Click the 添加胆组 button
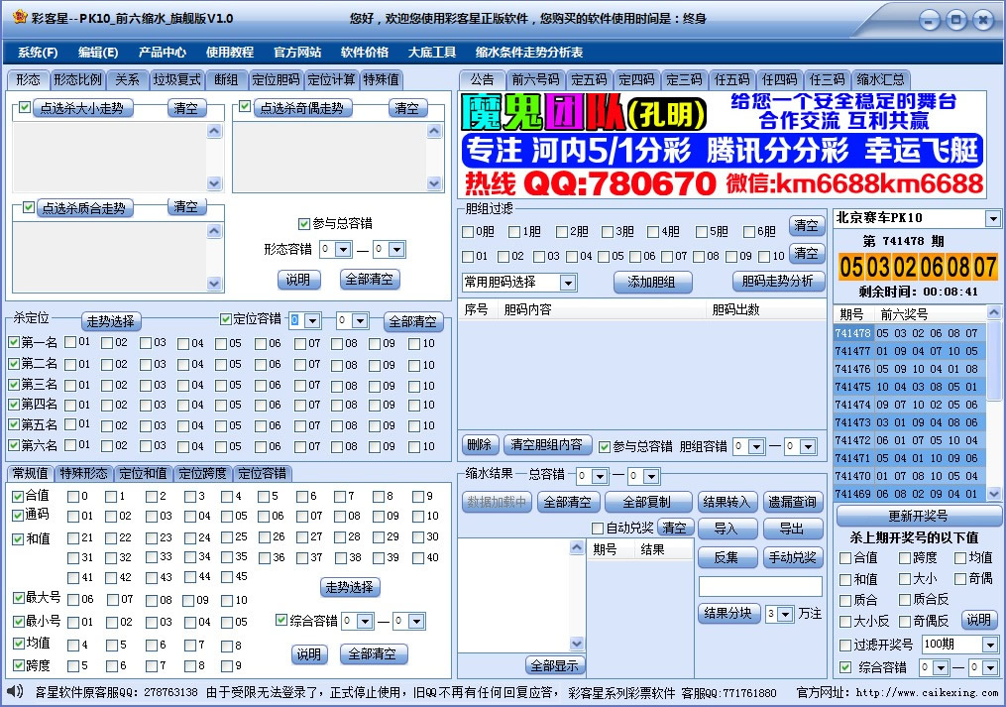Viewport: 1006px width, 707px height. (x=651, y=283)
